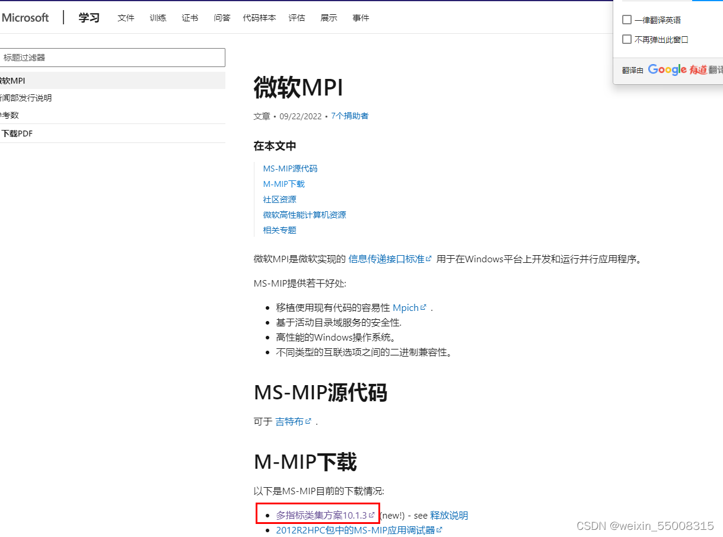Viewport: 723px width, 537px height.
Task: Open the 多指标类集方案10.1.3 download link
Action: click(x=321, y=515)
